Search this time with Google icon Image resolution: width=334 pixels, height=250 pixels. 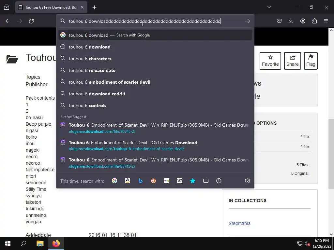click(x=114, y=181)
